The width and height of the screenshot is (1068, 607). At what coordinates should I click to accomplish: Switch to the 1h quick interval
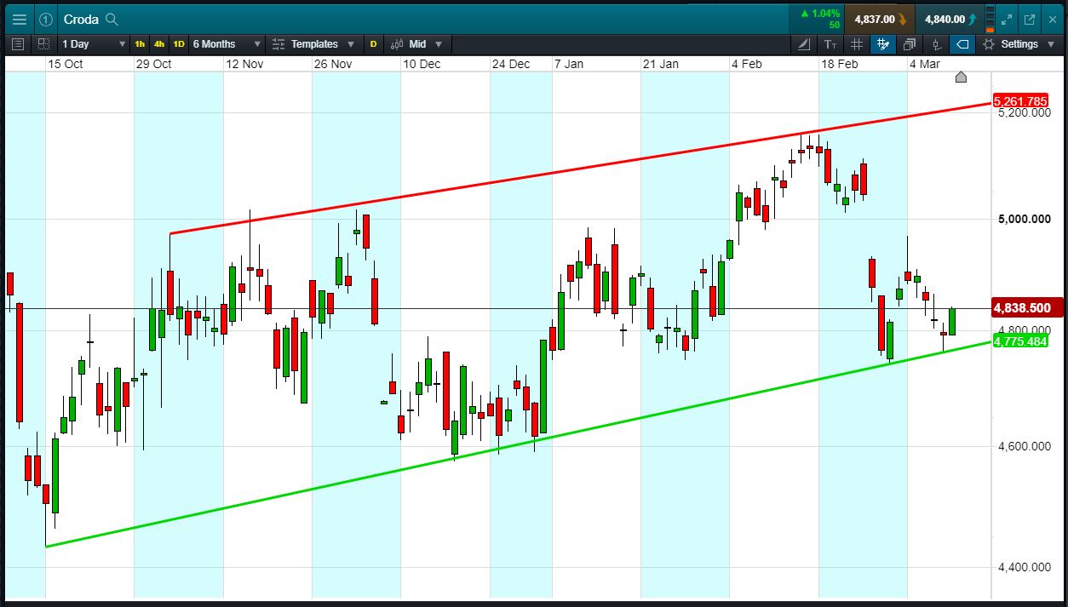click(140, 44)
